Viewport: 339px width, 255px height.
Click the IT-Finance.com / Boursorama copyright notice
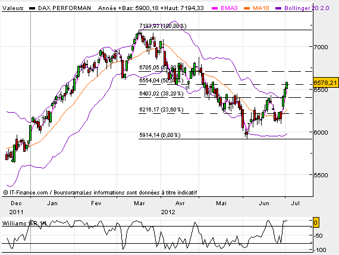(101, 193)
